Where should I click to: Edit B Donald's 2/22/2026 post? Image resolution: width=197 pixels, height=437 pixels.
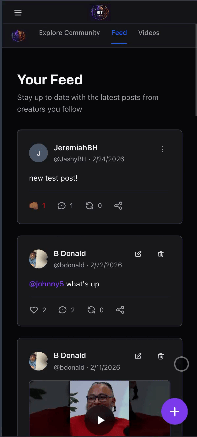point(138,254)
